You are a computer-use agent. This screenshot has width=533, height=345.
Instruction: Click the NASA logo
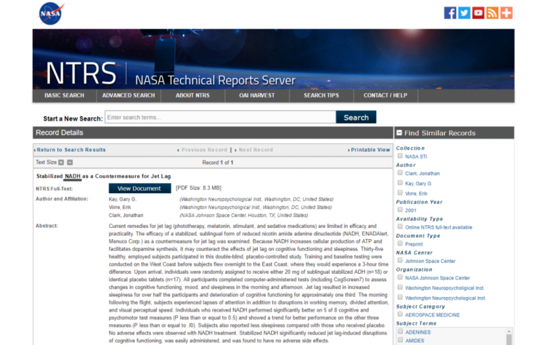(x=51, y=13)
